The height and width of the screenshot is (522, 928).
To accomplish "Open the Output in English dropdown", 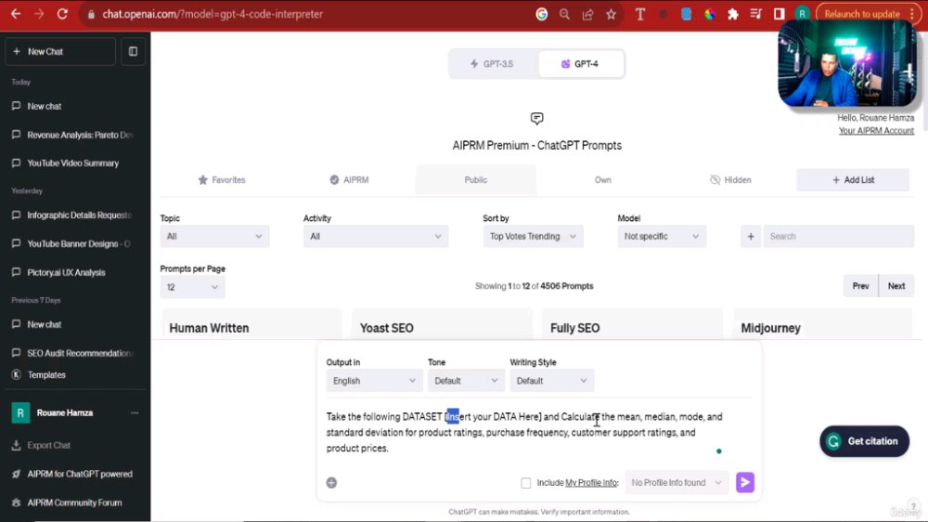I will pos(374,381).
